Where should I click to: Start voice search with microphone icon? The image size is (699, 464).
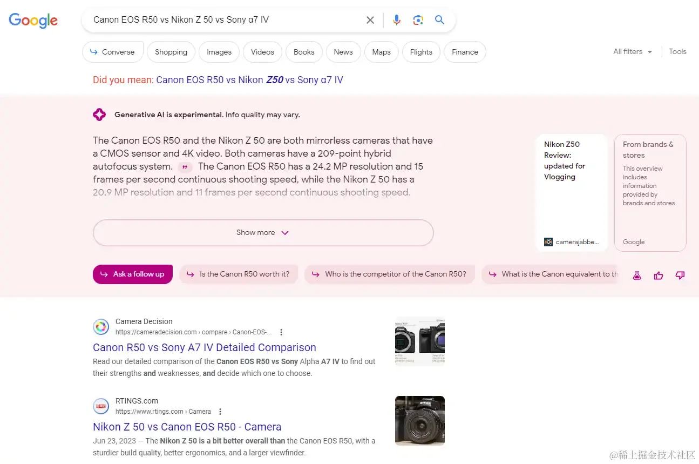click(x=397, y=20)
